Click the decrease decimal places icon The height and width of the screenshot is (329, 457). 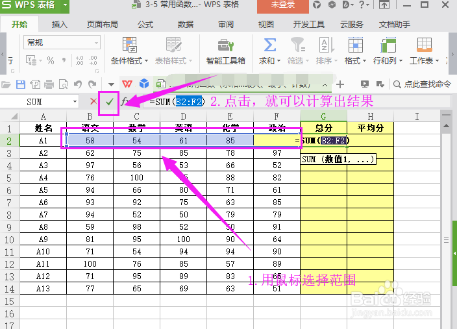pos(93,60)
